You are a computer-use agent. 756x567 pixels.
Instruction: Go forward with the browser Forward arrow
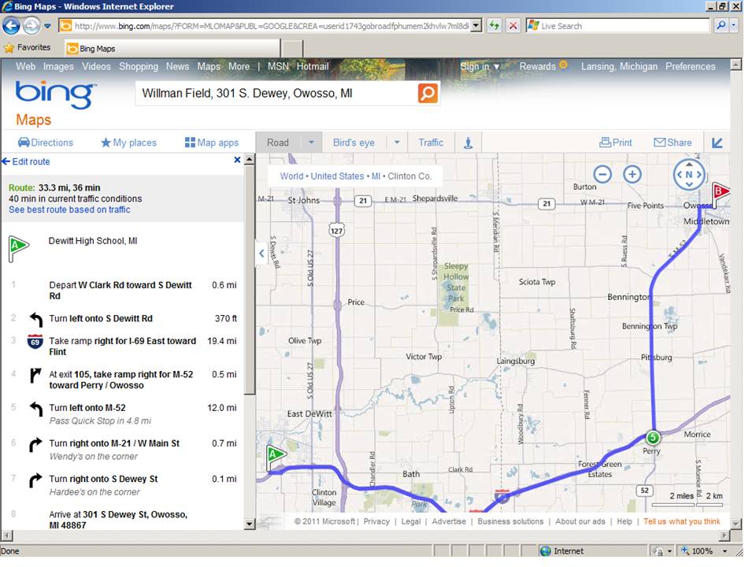tap(31, 25)
